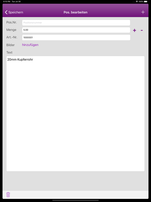Viewport: 151px width, 202px height.
Task: Click the Menge field showing 5.00
Action: coord(76,30)
